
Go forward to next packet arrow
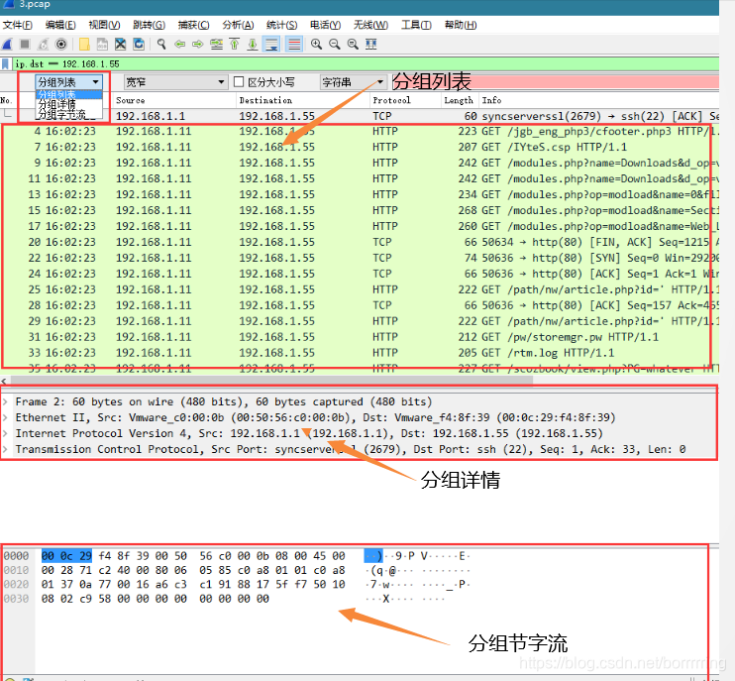198,45
